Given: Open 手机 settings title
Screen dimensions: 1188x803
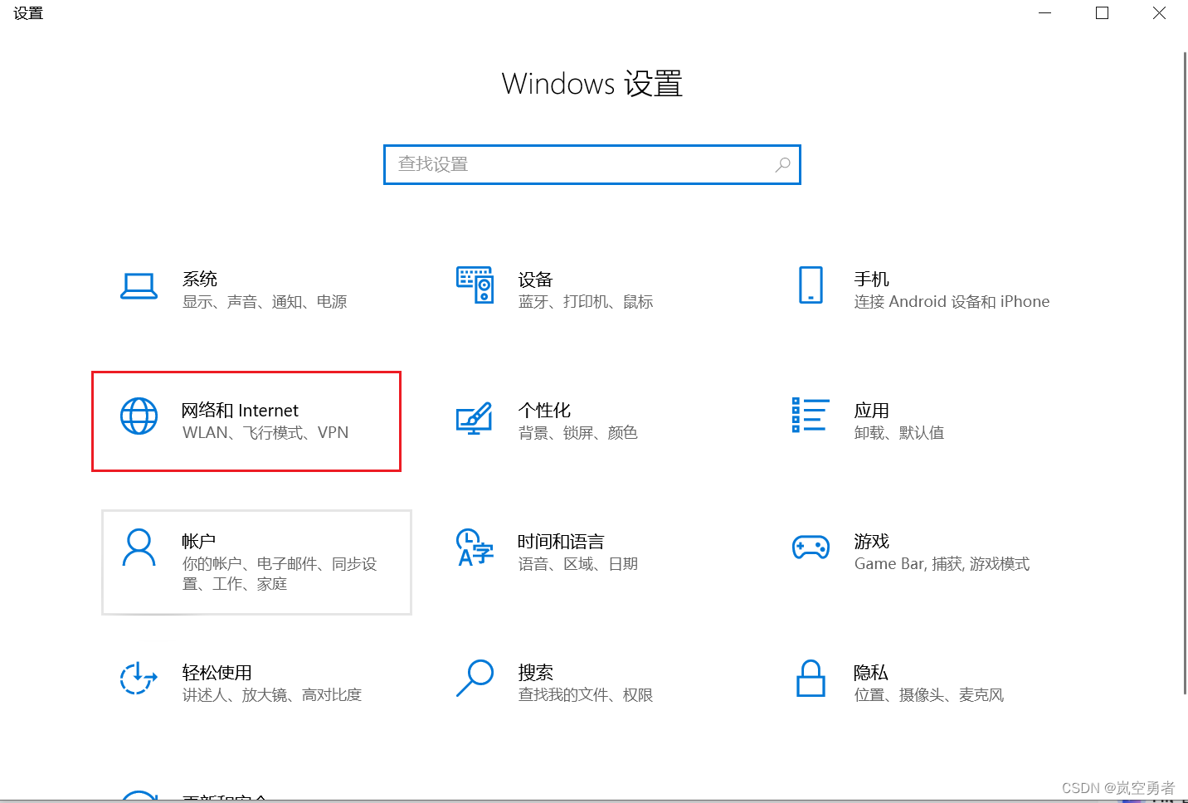Looking at the screenshot, I should (x=872, y=279).
